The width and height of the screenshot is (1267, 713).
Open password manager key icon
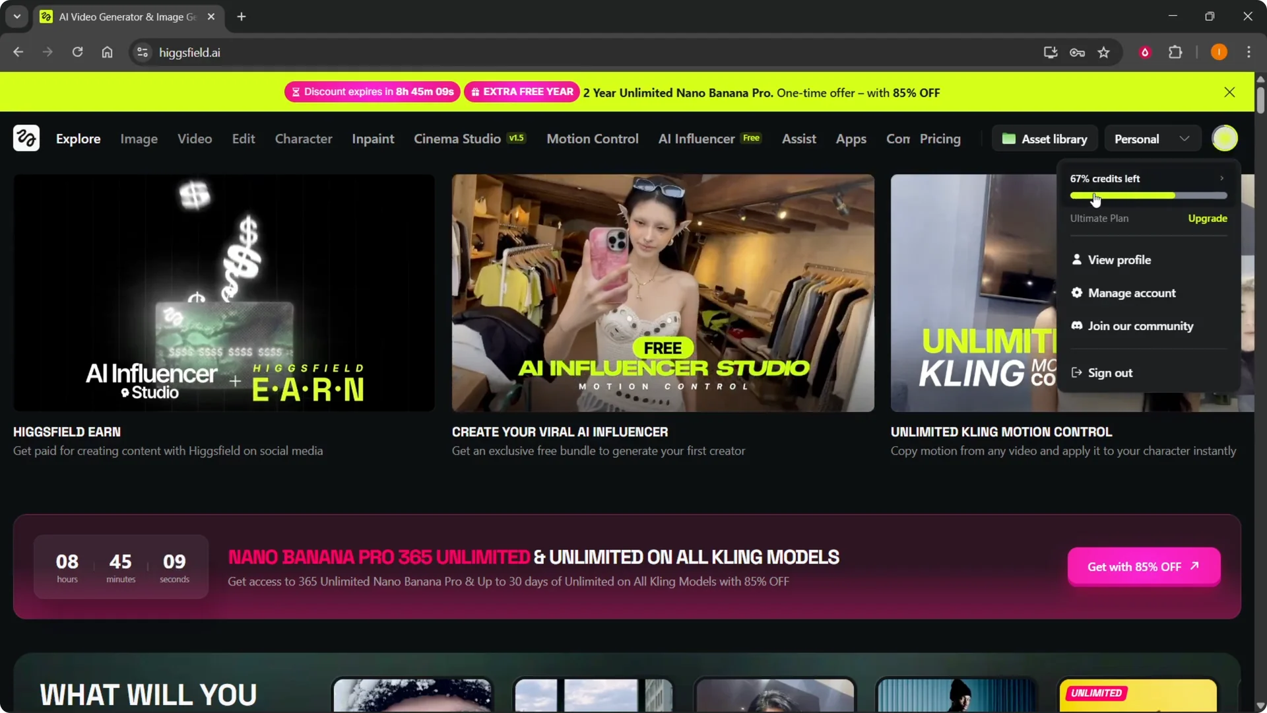tap(1077, 52)
